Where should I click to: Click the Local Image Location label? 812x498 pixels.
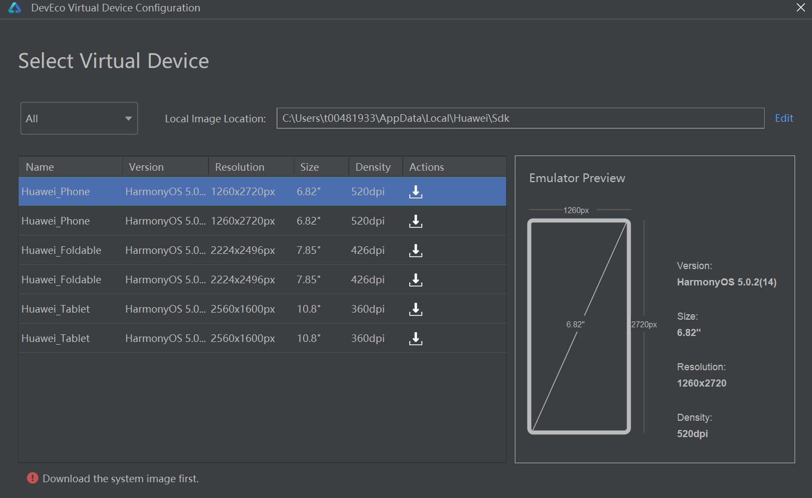[x=216, y=119]
